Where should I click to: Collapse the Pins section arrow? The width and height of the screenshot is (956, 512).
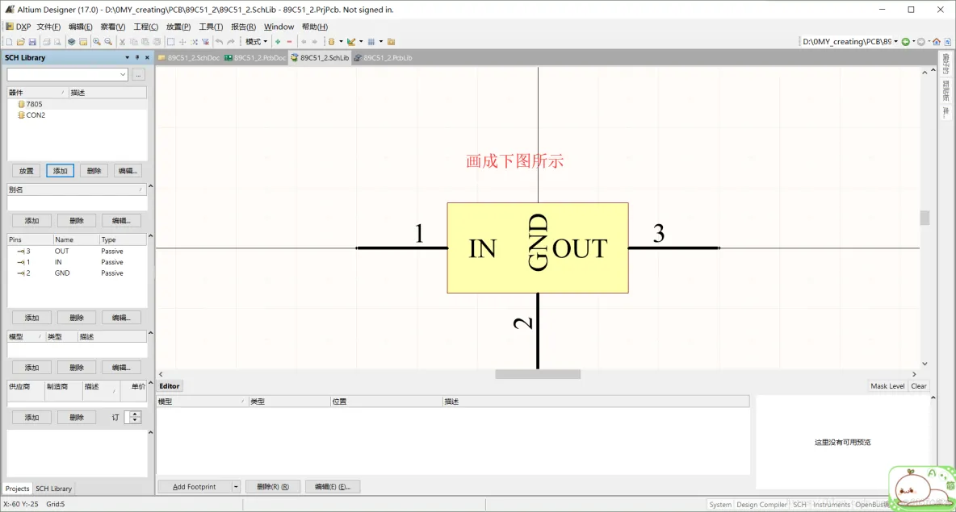pos(151,236)
